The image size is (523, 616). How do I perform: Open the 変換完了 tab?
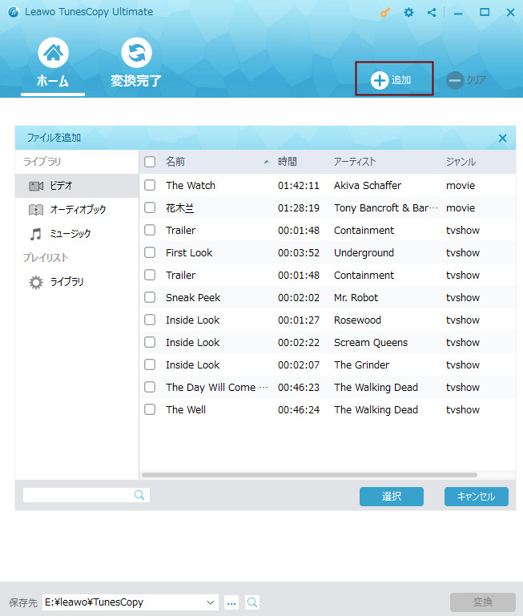click(136, 64)
